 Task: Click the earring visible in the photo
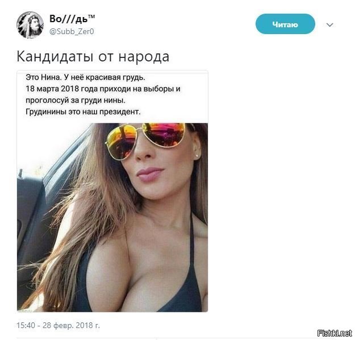coord(197,155)
